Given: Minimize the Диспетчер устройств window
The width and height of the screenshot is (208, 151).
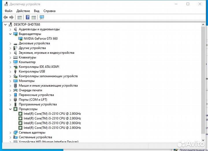Looking at the screenshot, I should (176, 4).
